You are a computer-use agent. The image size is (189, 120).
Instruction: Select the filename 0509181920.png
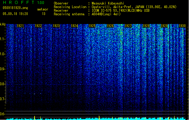click(15, 8)
